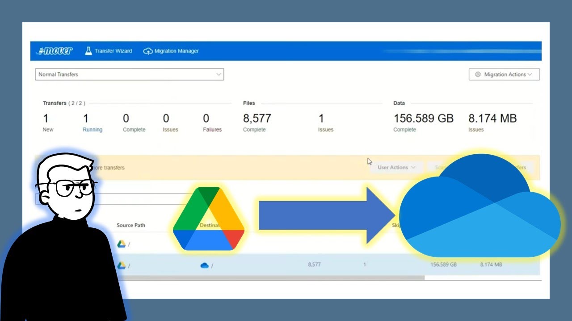The width and height of the screenshot is (572, 321).
Task: Click the 156.589 GB cell in highlighted row
Action: pyautogui.click(x=443, y=265)
